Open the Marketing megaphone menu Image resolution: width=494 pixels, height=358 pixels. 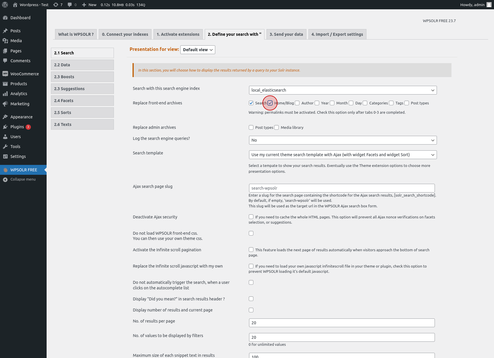[23, 104]
